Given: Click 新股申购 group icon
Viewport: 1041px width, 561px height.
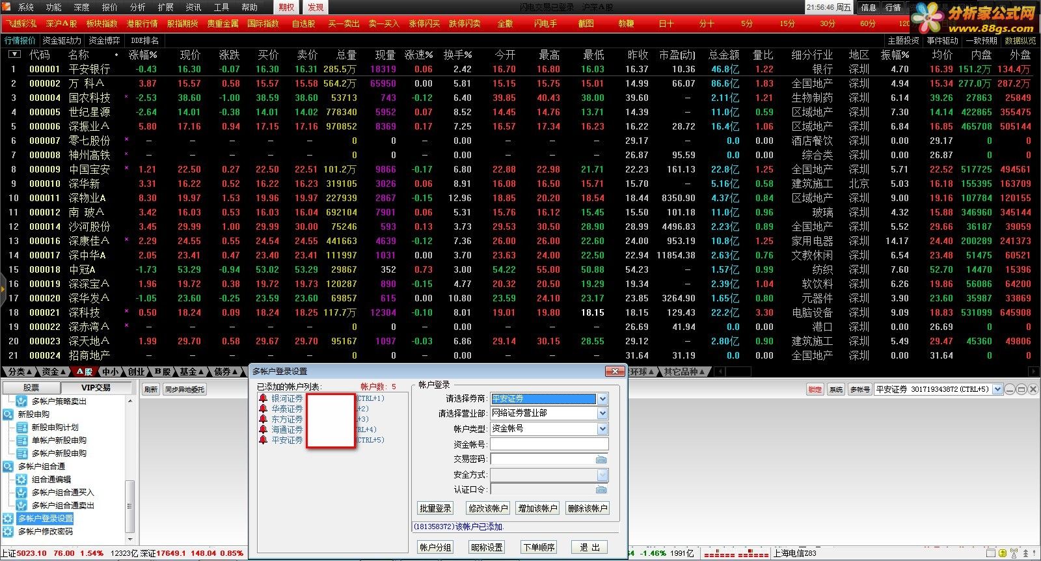Looking at the screenshot, I should [8, 415].
